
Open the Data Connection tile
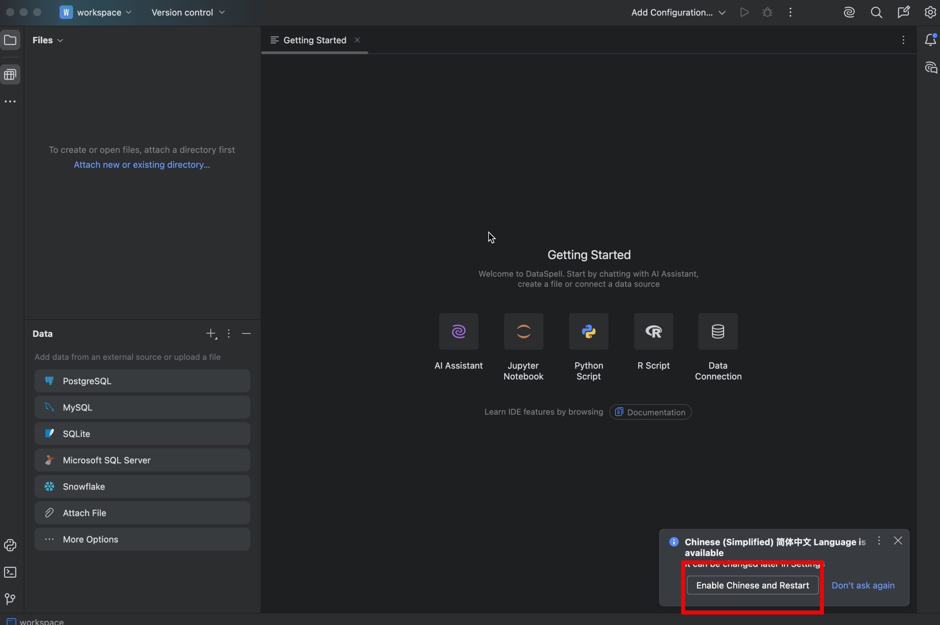[717, 332]
